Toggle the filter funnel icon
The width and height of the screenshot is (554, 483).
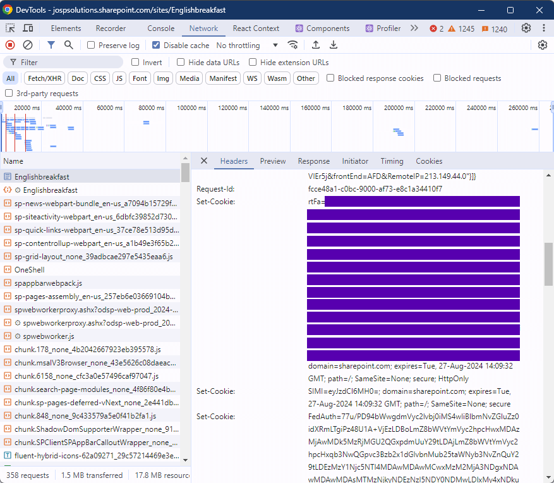point(51,46)
